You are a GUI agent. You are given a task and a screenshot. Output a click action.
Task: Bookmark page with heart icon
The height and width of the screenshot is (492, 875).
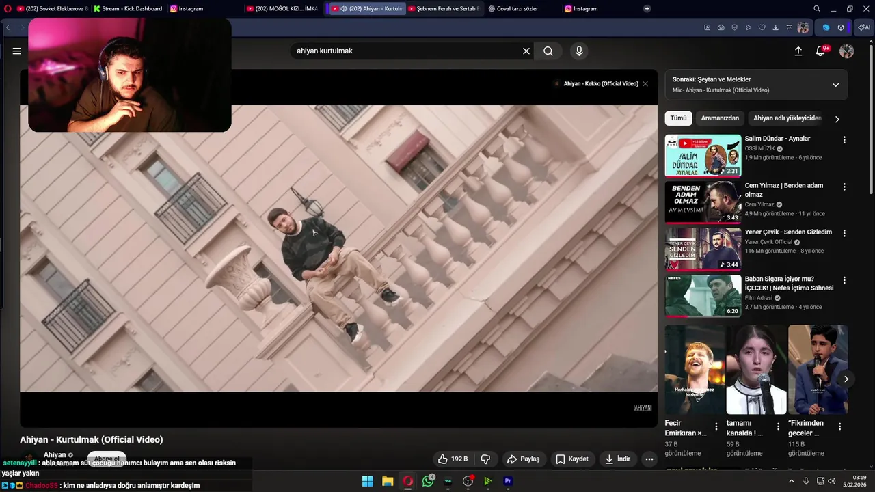pos(762,27)
